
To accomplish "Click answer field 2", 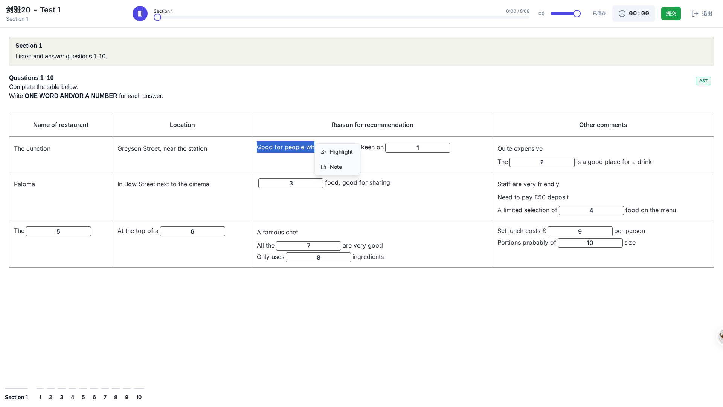I will coord(542,162).
